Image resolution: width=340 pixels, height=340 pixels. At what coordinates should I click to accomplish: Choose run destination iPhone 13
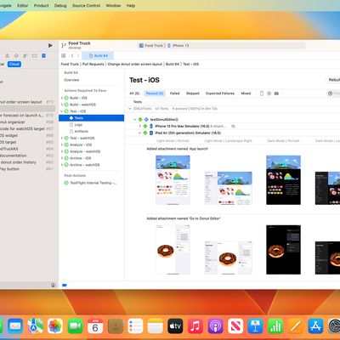[x=178, y=45]
